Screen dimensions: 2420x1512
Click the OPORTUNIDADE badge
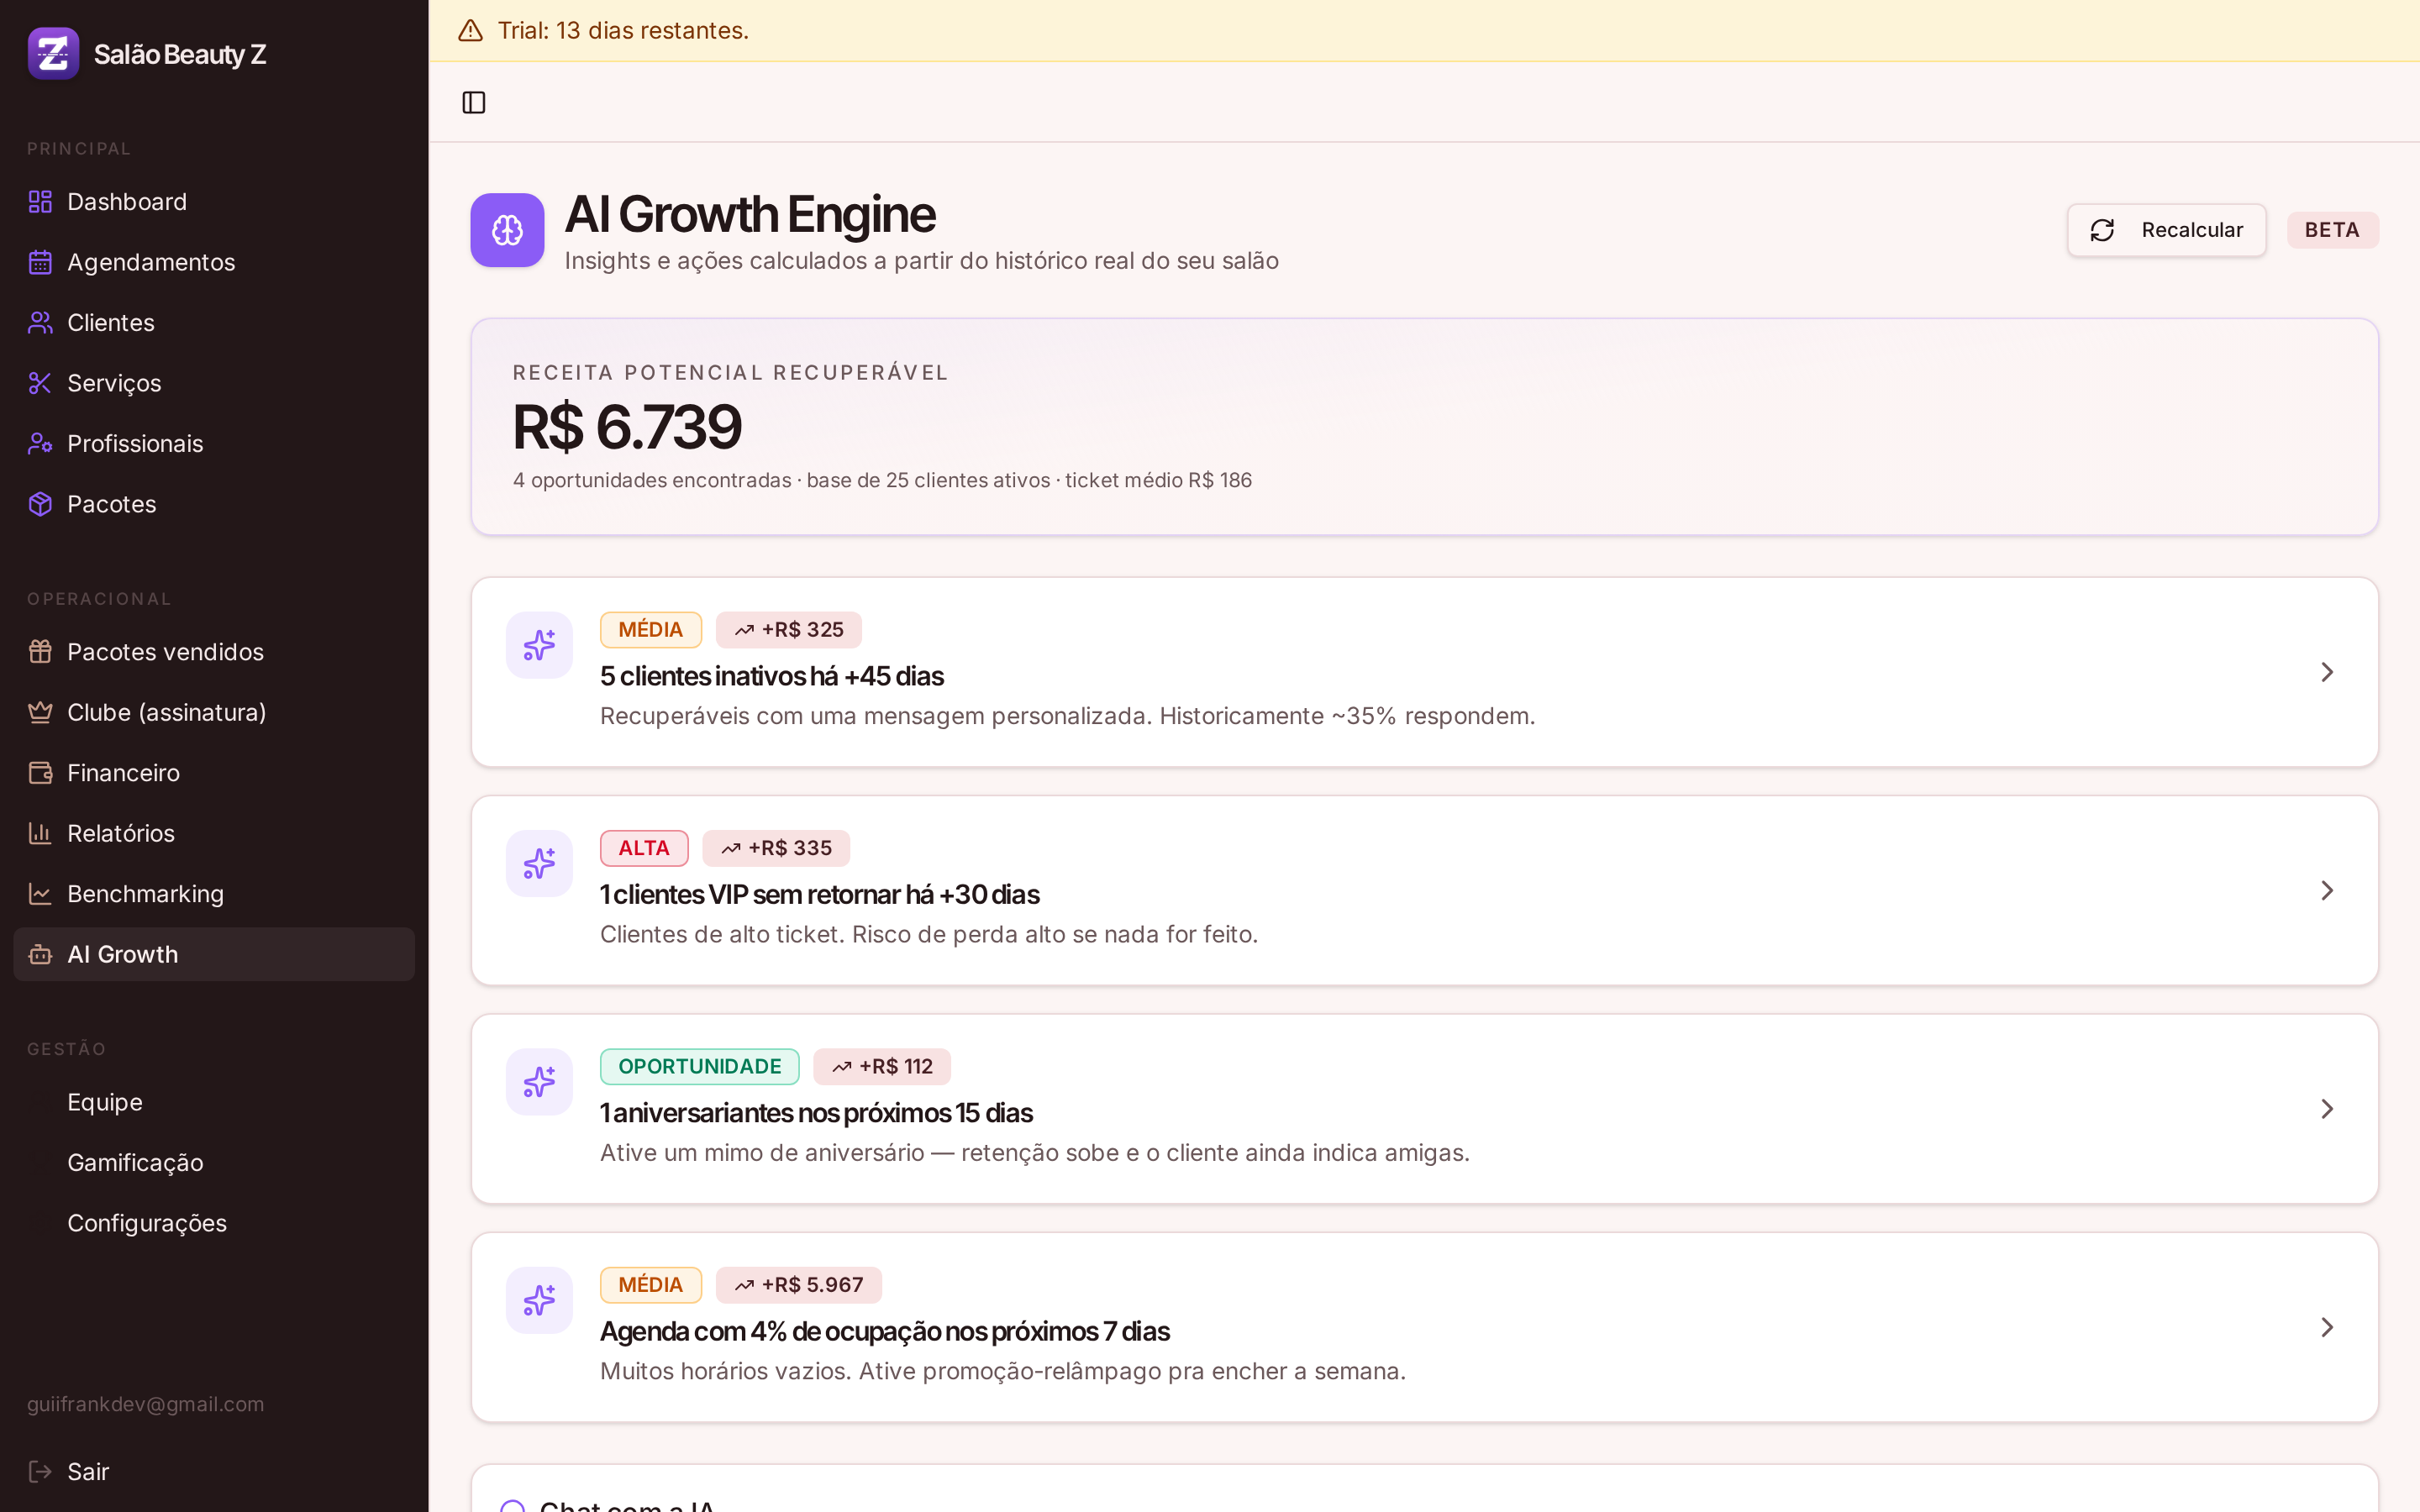(700, 1067)
